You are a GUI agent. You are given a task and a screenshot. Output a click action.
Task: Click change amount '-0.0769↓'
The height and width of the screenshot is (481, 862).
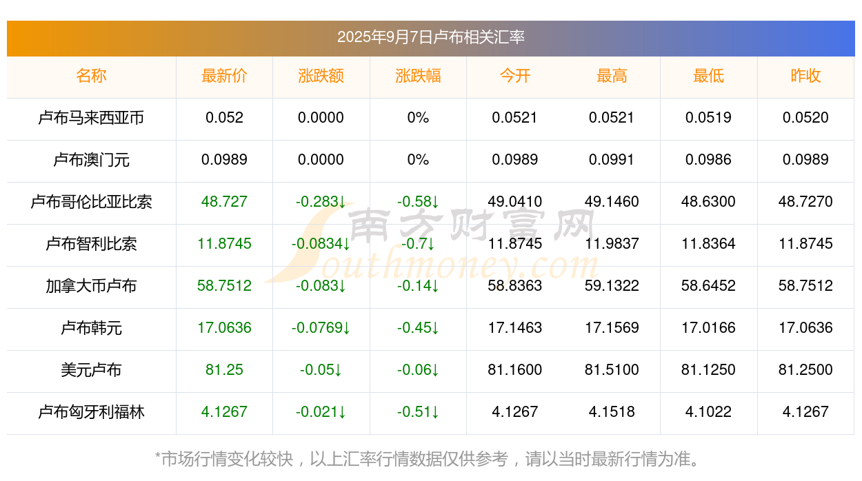321,328
